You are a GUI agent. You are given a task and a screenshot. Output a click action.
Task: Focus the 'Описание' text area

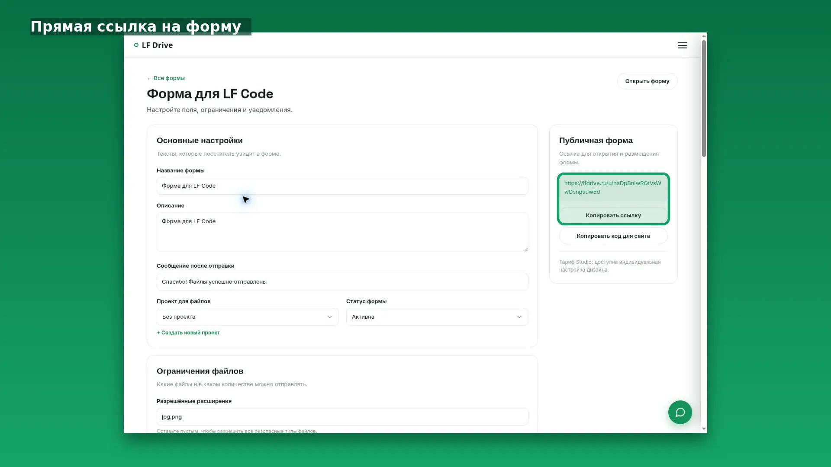[342, 232]
